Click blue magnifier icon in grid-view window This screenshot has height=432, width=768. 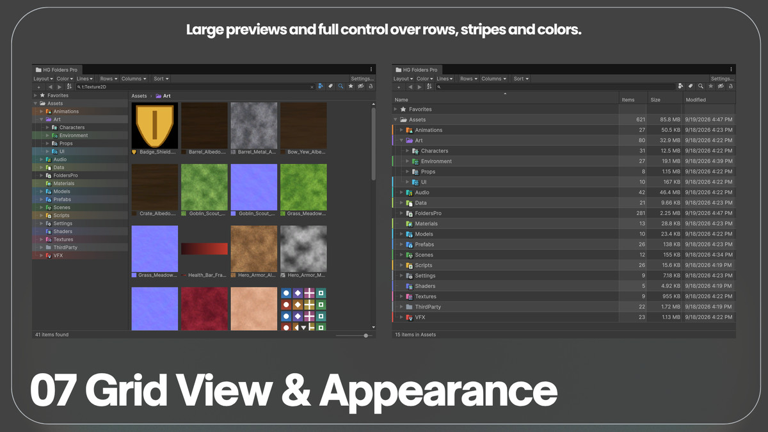[340, 86]
